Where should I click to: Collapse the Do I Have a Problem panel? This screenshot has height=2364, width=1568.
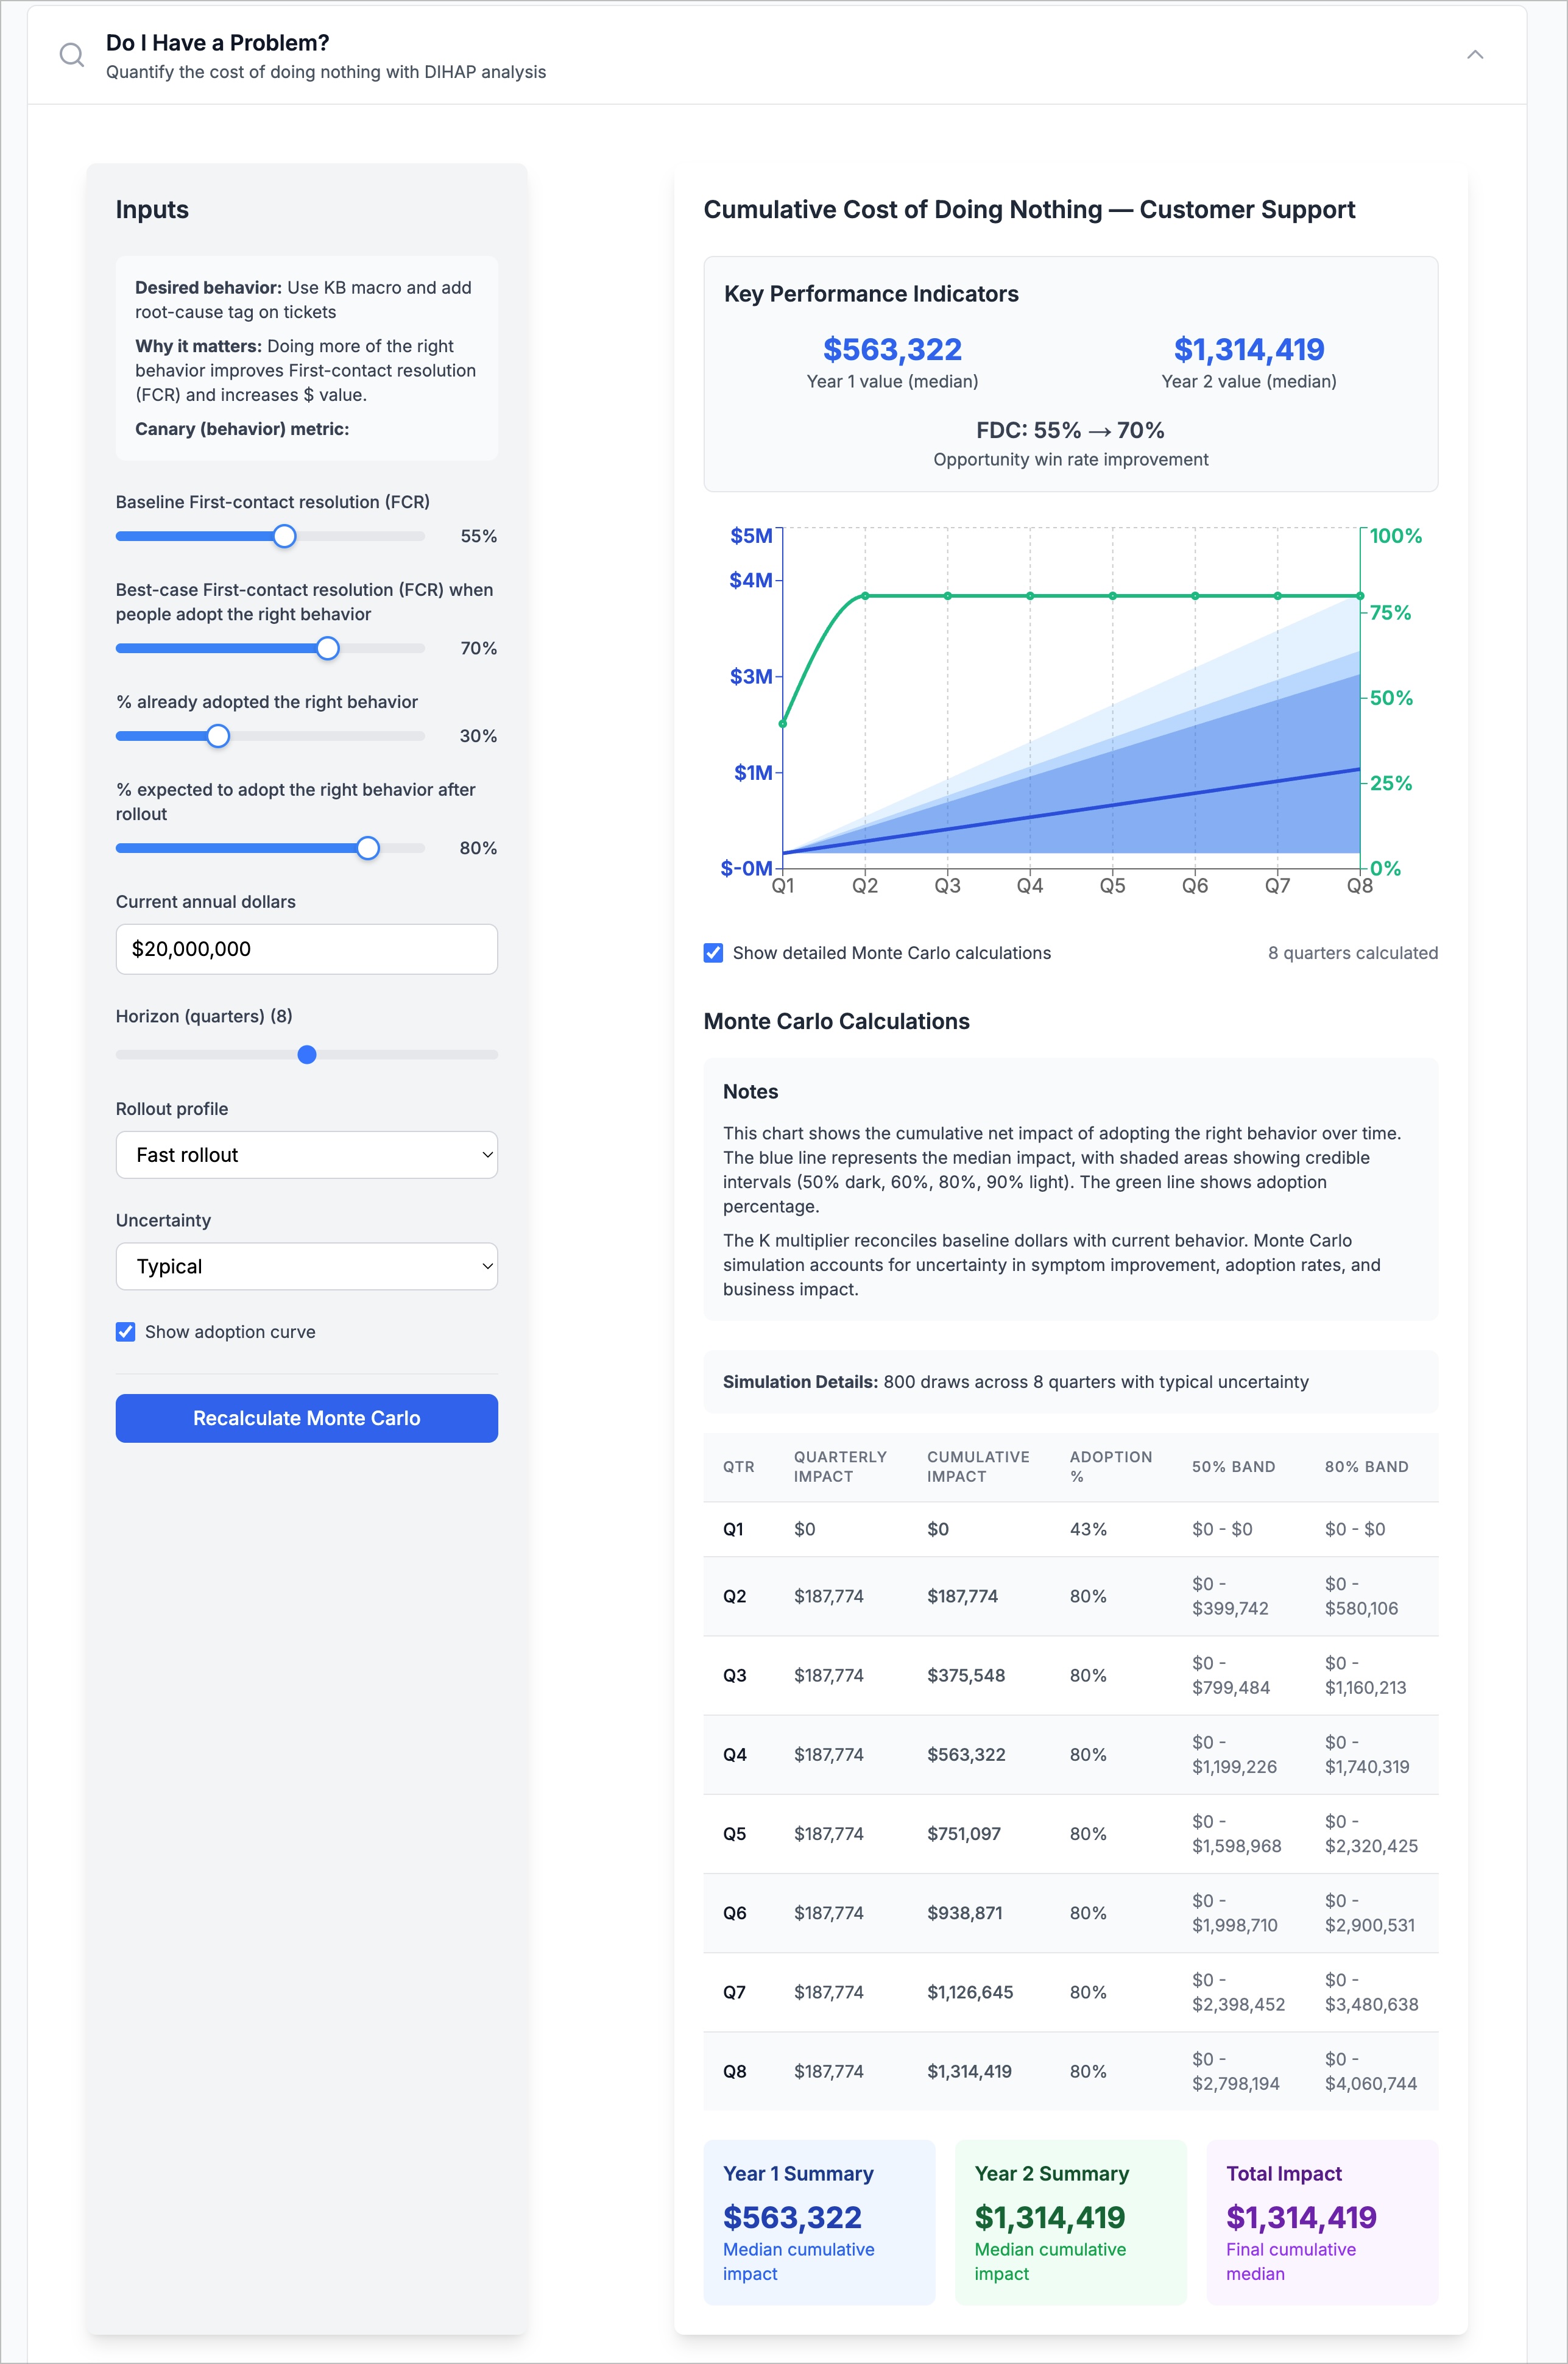tap(1476, 55)
